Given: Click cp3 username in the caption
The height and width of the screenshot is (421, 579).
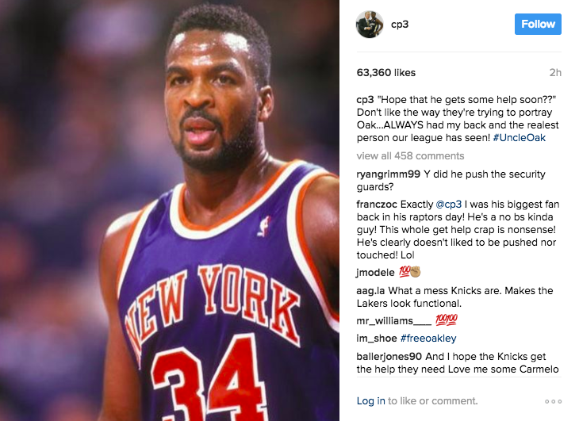Looking at the screenshot, I should pos(365,100).
